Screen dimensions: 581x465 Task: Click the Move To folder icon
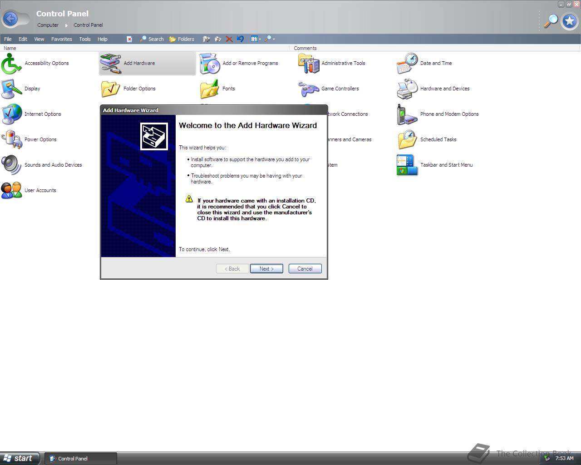click(206, 39)
